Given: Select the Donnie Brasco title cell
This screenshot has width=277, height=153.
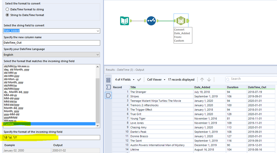Looking at the screenshot, I should tap(161, 136).
